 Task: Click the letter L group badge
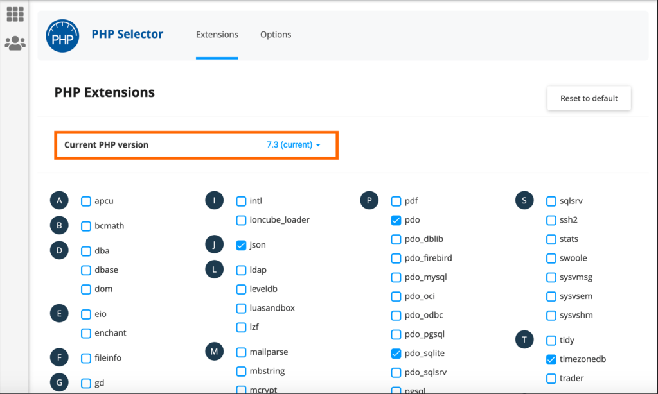tap(215, 270)
